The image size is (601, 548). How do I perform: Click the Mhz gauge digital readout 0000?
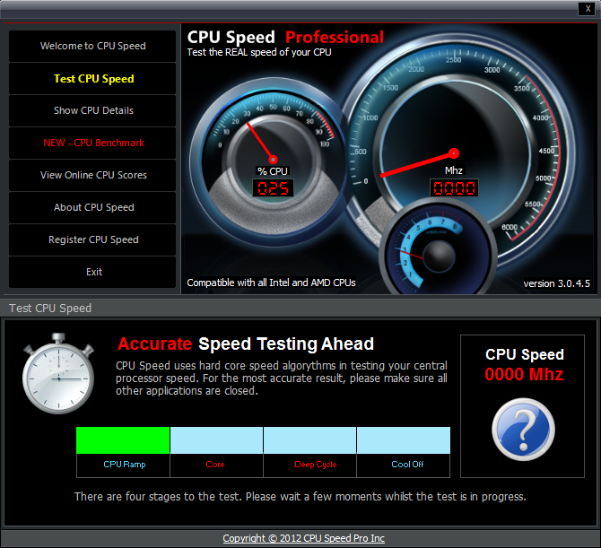click(x=454, y=187)
